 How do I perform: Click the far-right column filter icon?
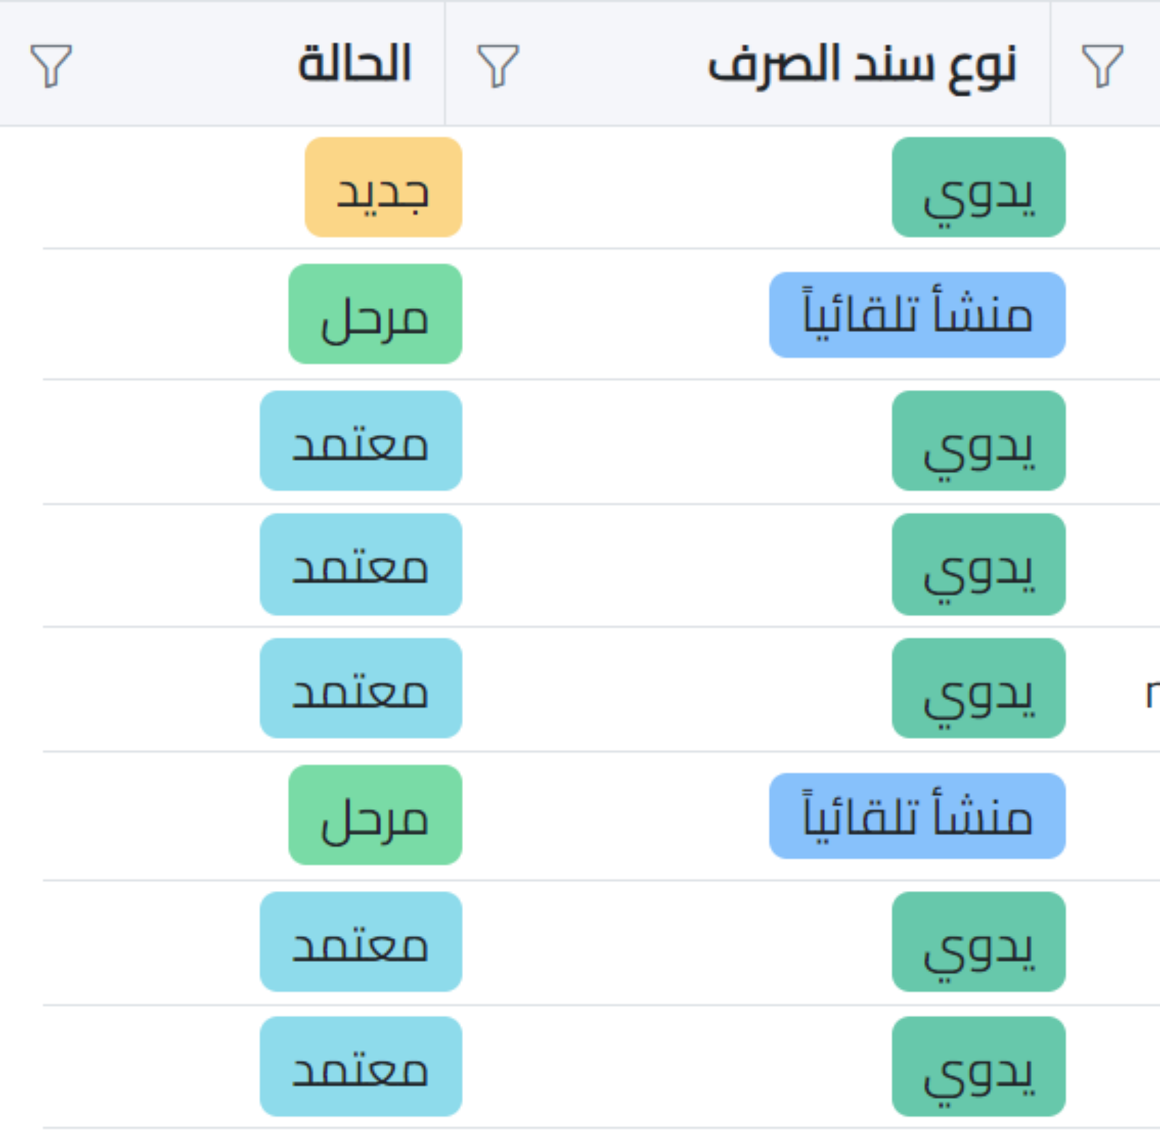click(x=1102, y=65)
